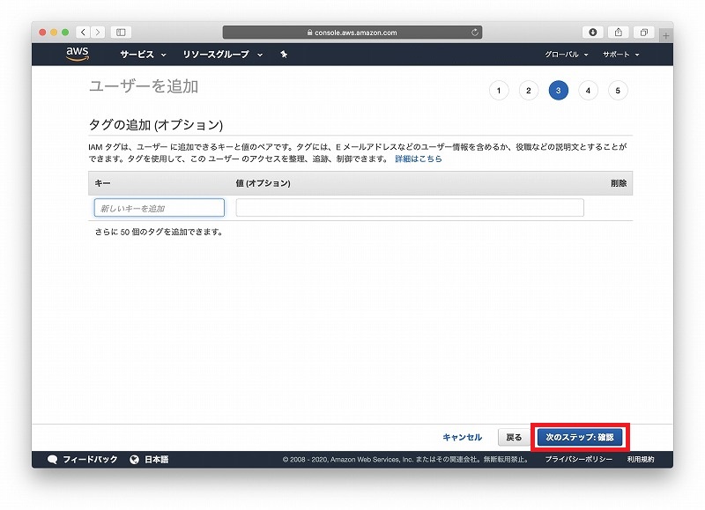This screenshot has width=705, height=510.
Task: Click the console.aws.amazon.com address bar
Action: click(352, 33)
